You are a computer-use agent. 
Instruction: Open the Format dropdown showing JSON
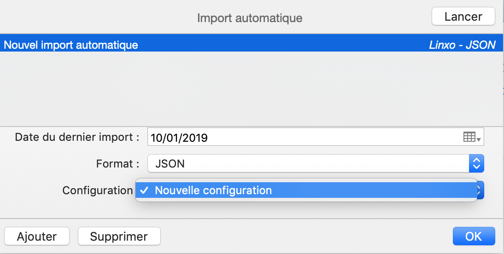[316, 164]
